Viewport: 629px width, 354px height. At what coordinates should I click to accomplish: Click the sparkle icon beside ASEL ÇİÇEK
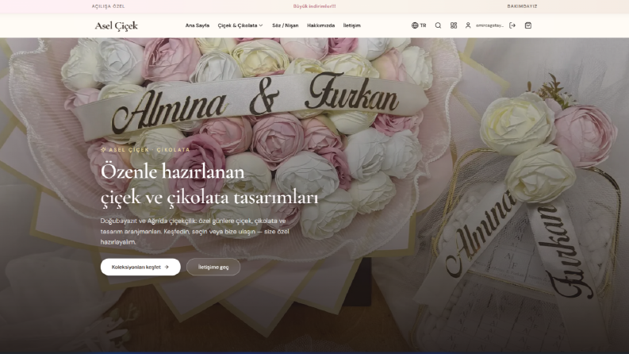pos(103,150)
